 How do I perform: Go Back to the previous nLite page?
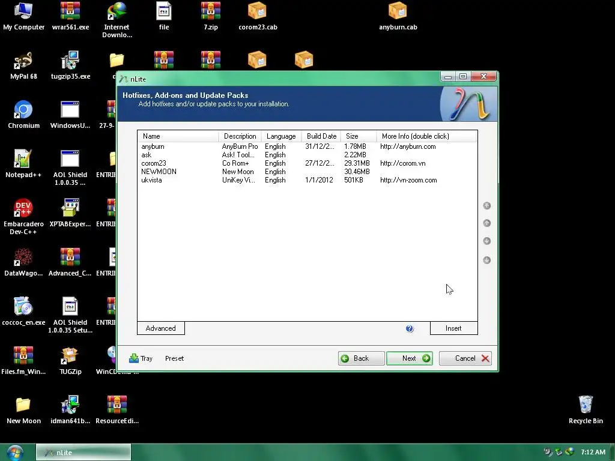click(x=361, y=358)
